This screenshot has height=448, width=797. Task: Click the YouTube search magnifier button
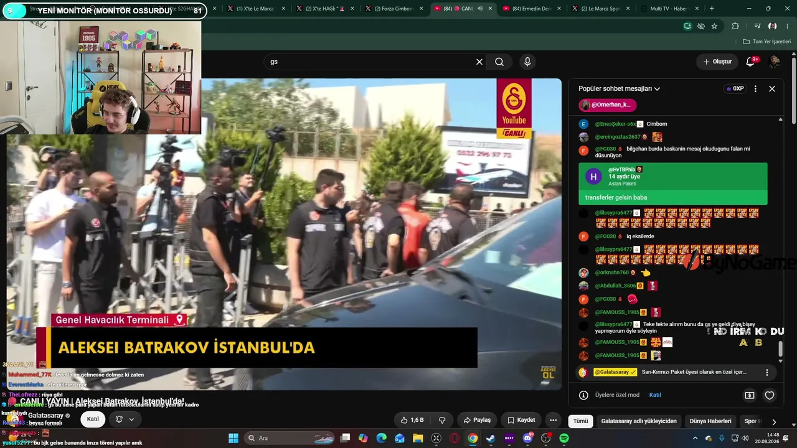point(499,62)
